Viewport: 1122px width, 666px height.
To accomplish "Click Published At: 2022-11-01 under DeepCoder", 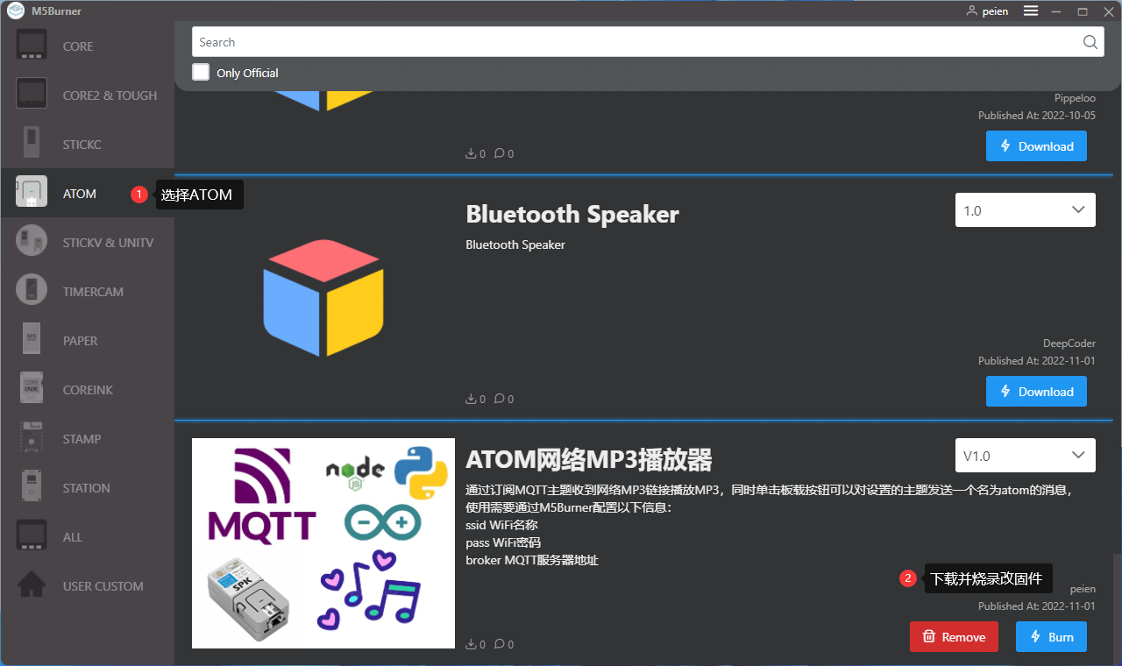I will pyautogui.click(x=1037, y=361).
